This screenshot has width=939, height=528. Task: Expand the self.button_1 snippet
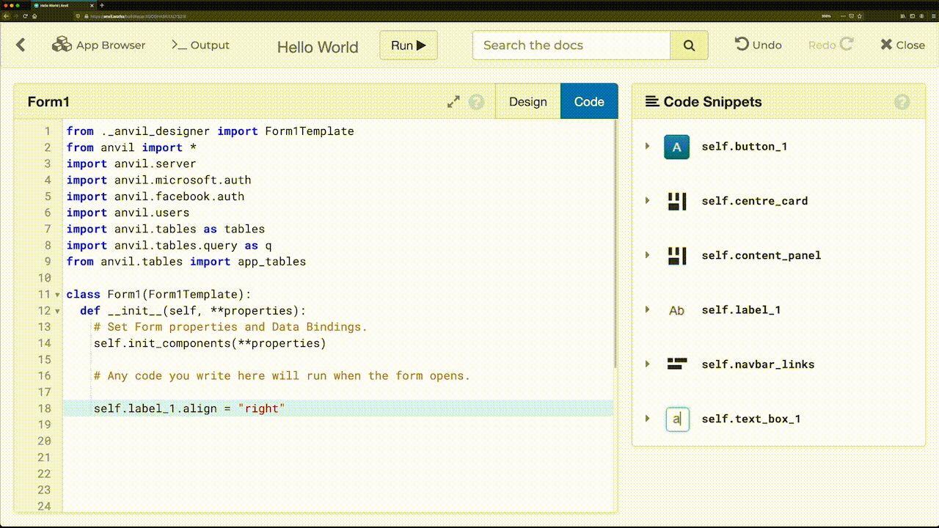pos(647,147)
